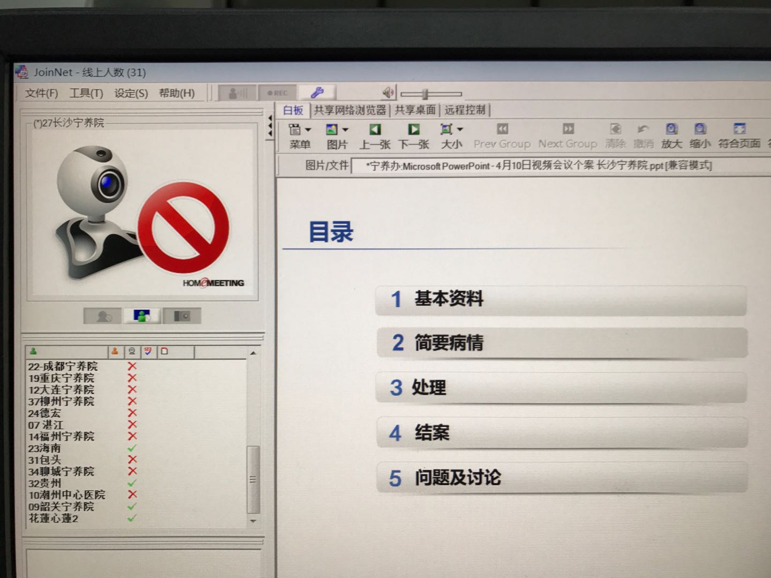Click slide item 2 简要病情
This screenshot has width=771, height=578.
[x=562, y=343]
